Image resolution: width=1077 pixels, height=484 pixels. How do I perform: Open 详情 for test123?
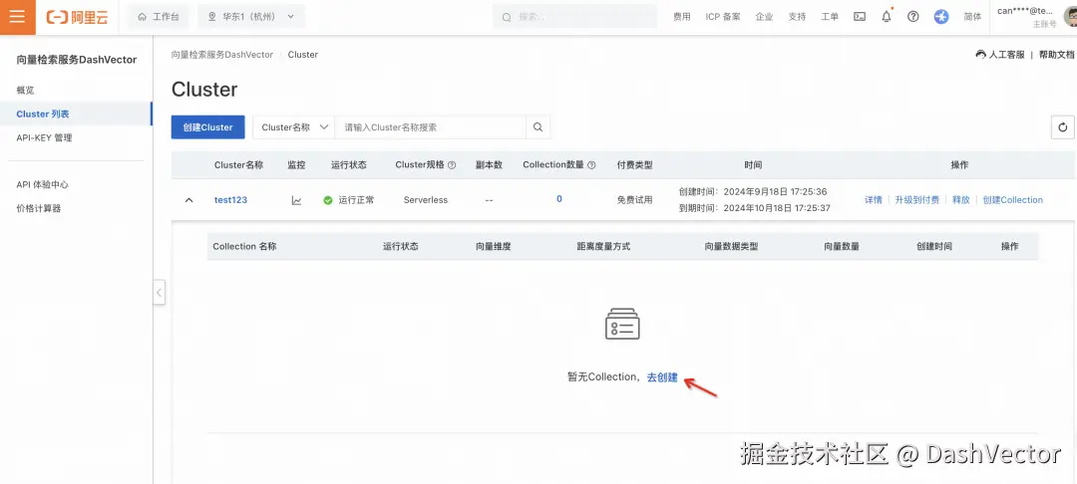(x=873, y=200)
